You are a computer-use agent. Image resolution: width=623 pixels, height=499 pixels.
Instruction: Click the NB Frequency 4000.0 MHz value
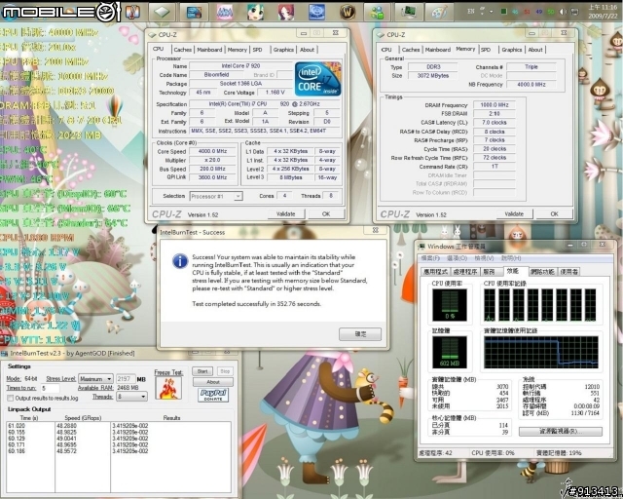(531, 85)
